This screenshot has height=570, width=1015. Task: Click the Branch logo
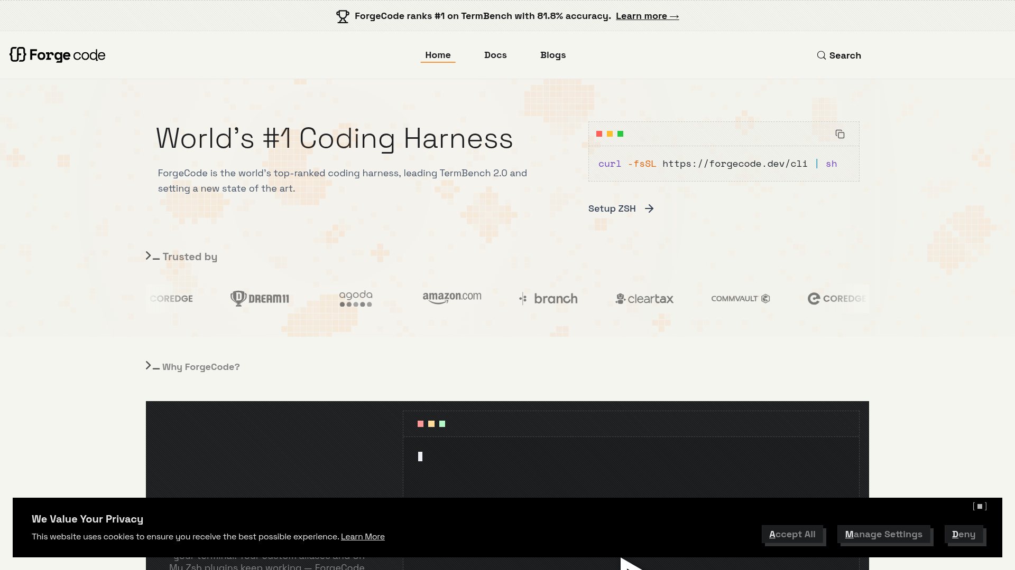548,299
